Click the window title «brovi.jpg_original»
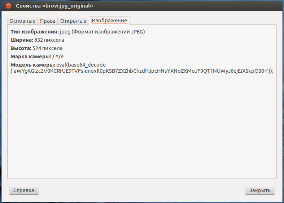Image resolution: width=284 pixels, height=203 pixels. coord(57,6)
